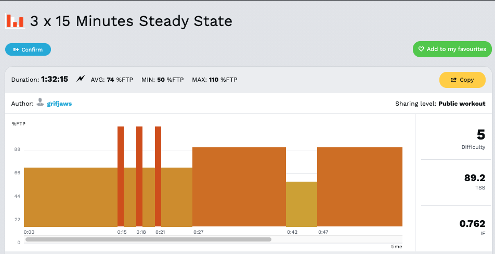The width and height of the screenshot is (495, 254).
Task: Select the third red spike at 0:21
Action: [158, 177]
